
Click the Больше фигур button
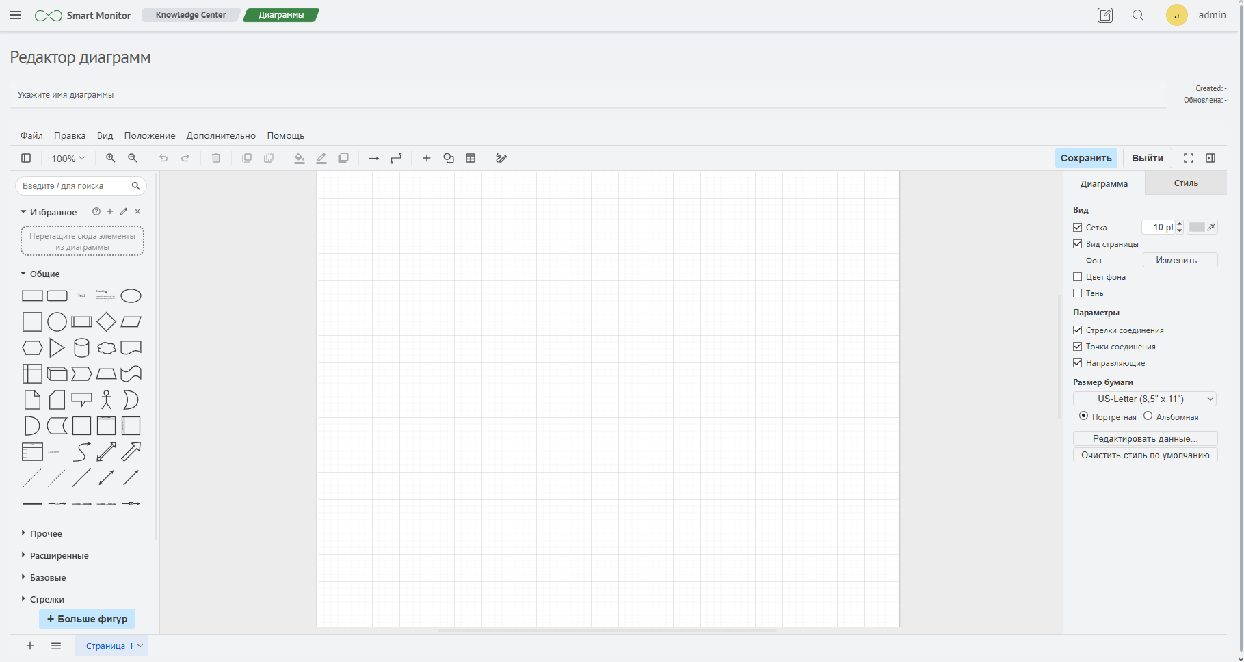tap(88, 619)
